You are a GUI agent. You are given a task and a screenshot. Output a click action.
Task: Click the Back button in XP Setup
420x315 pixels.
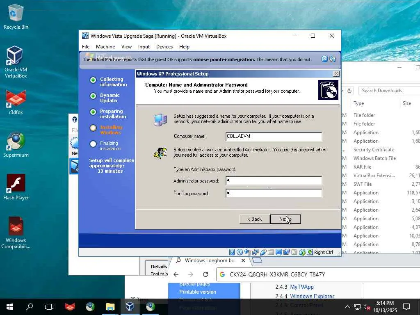coord(254,219)
